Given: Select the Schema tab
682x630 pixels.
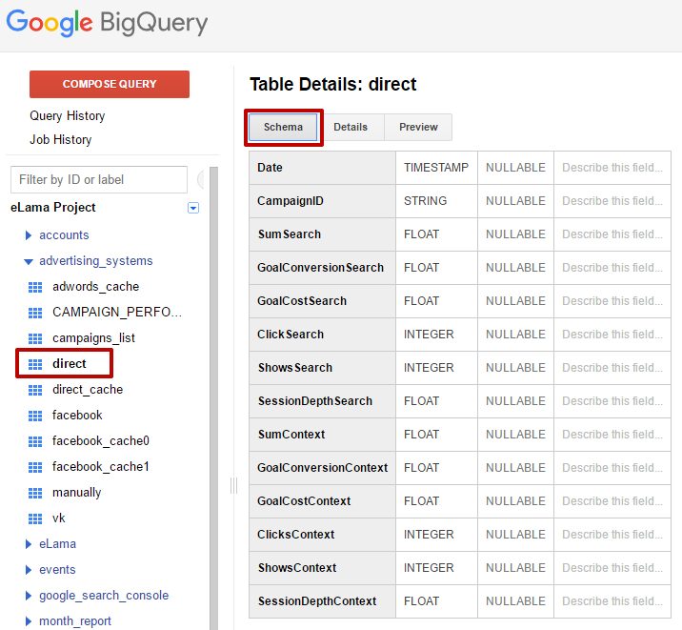Looking at the screenshot, I should 283,128.
